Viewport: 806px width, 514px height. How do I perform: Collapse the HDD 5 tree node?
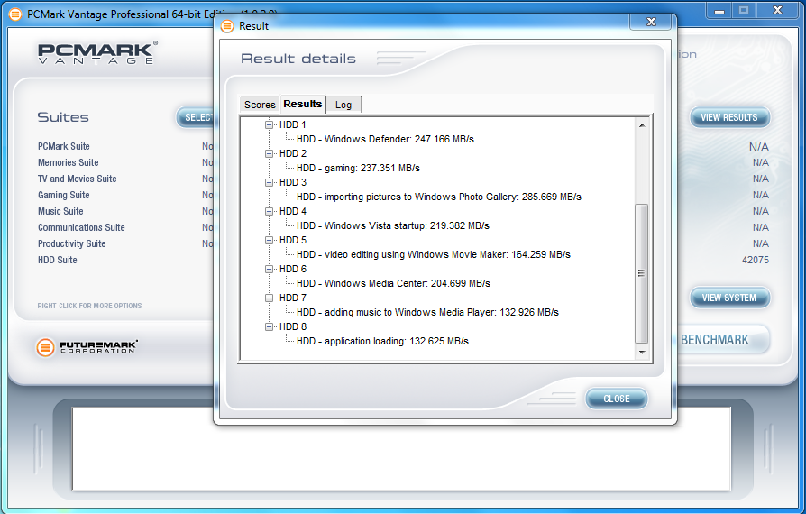pos(269,240)
